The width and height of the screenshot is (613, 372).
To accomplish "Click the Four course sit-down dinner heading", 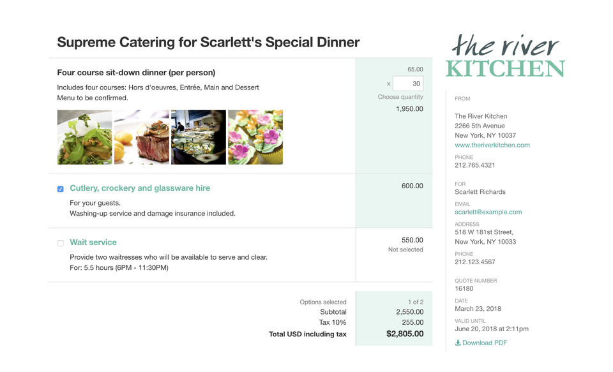I will pos(136,73).
